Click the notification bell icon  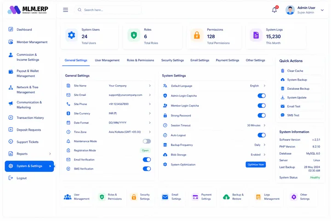(x=274, y=10)
